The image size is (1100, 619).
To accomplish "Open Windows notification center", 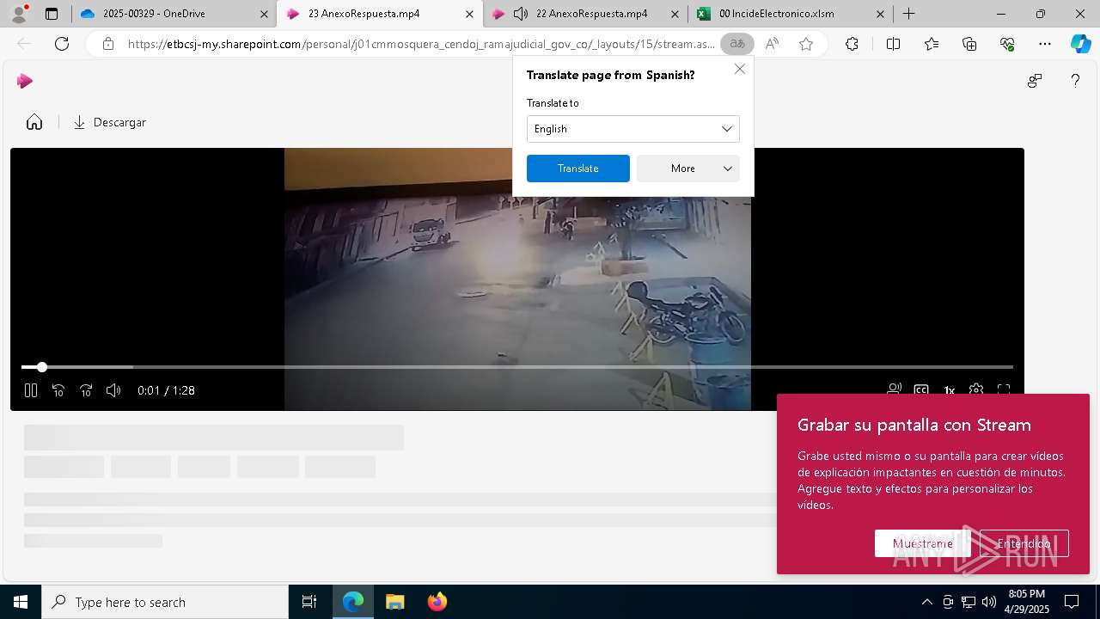I will pos(1072,602).
